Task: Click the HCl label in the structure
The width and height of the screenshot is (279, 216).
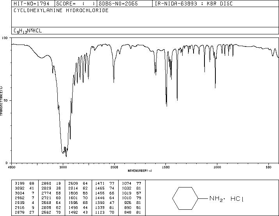Action: pyautogui.click(x=237, y=198)
